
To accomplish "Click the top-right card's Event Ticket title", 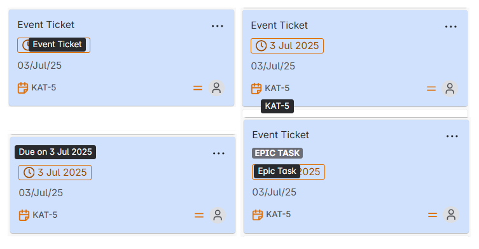I will click(279, 25).
